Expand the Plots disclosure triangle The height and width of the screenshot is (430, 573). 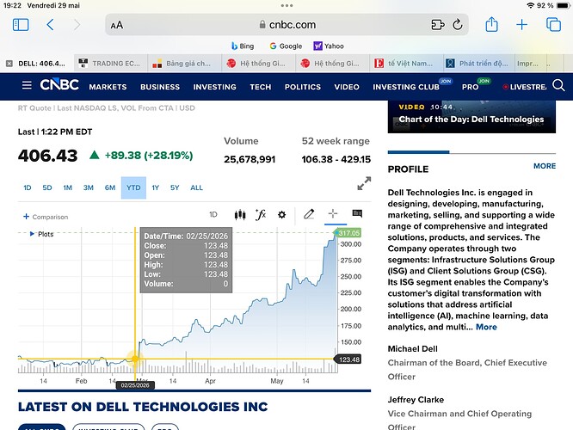[32, 234]
